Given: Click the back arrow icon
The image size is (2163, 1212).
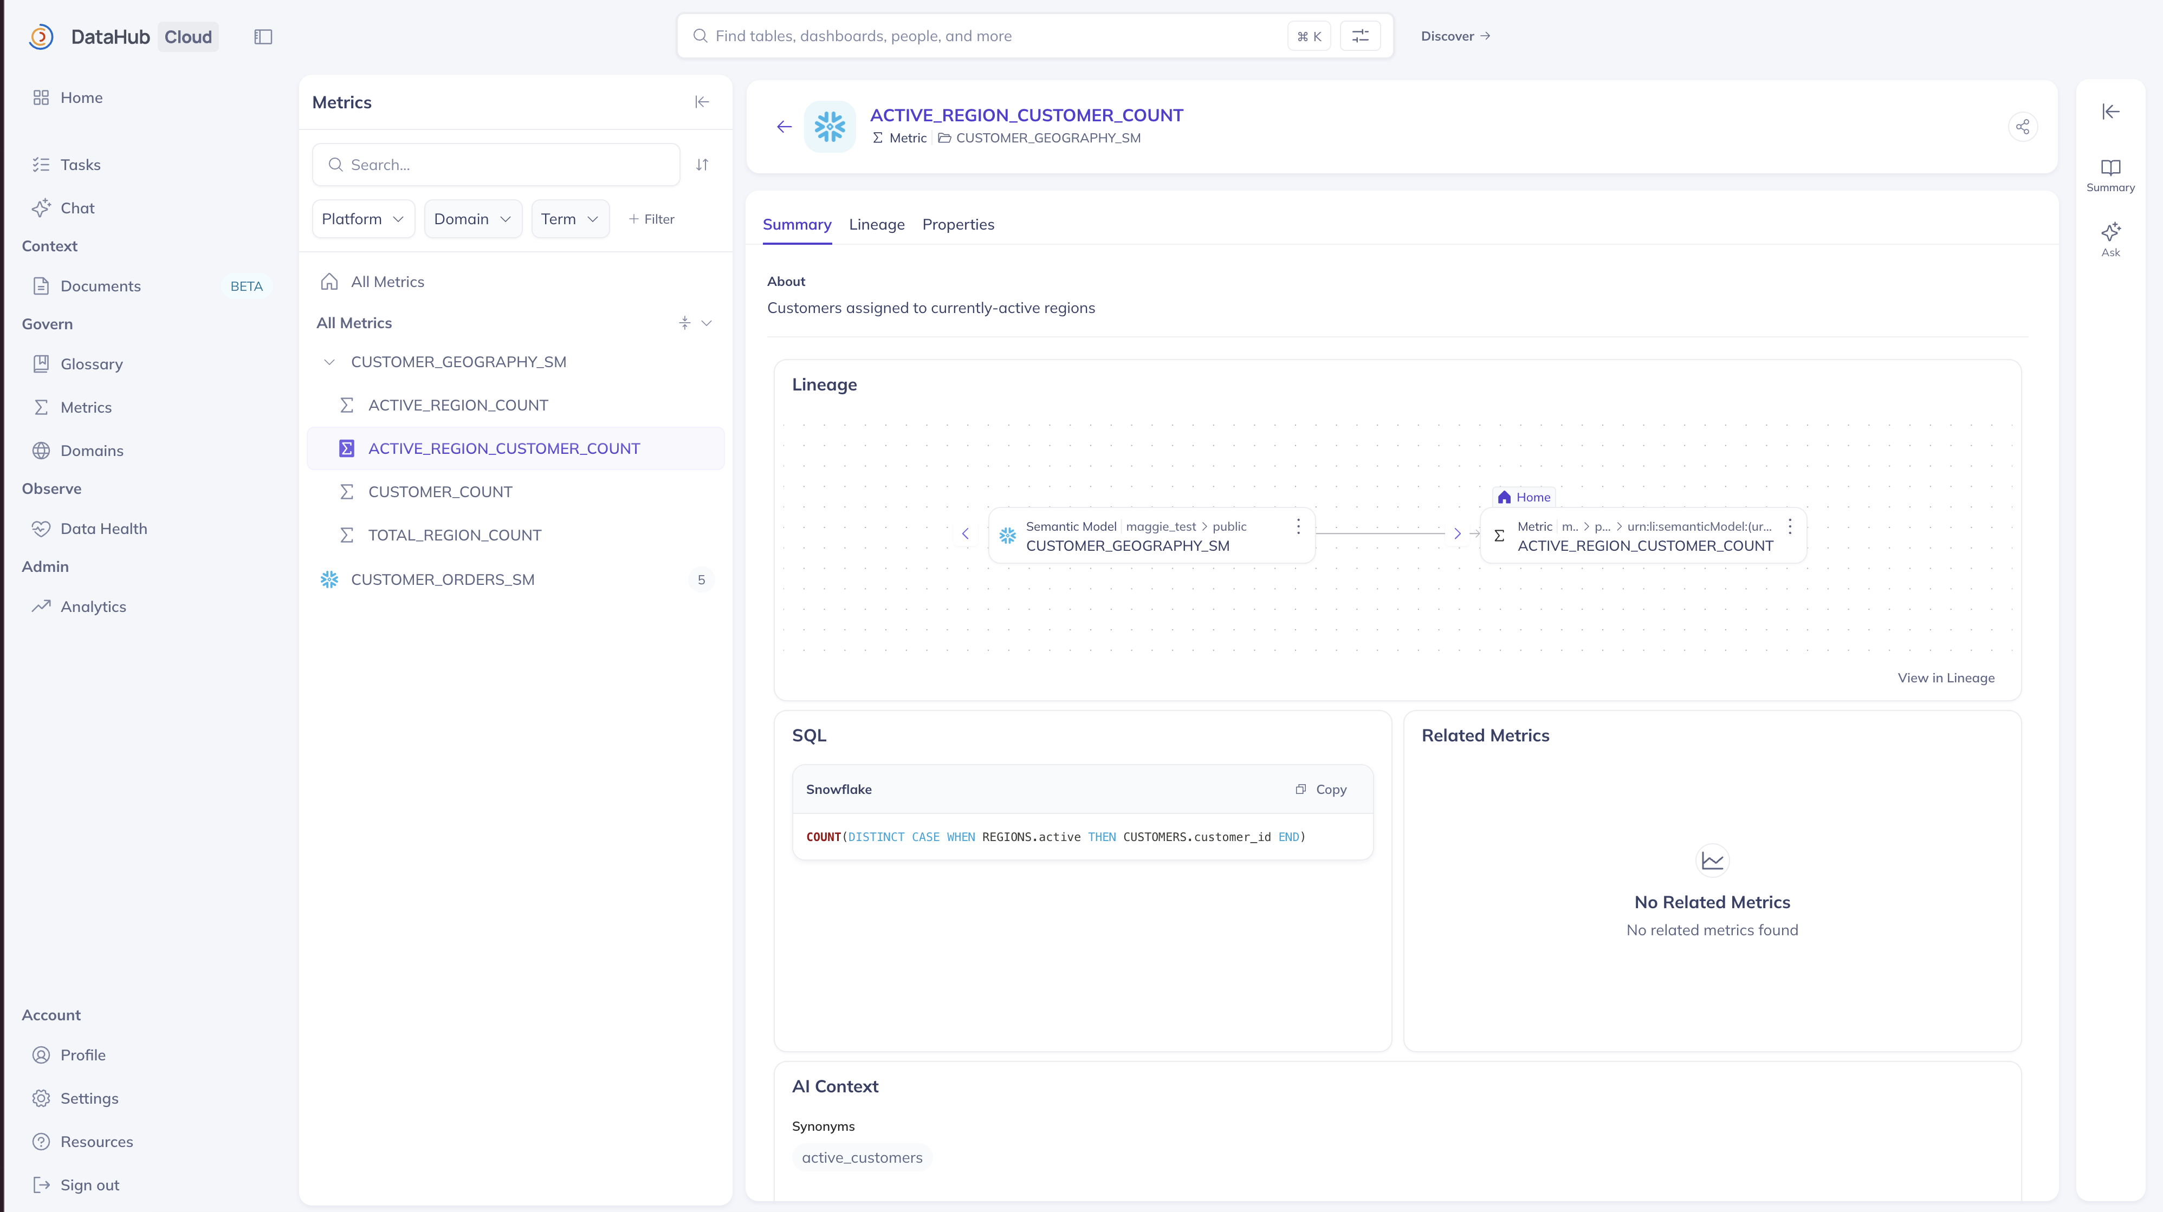Looking at the screenshot, I should coord(783,127).
